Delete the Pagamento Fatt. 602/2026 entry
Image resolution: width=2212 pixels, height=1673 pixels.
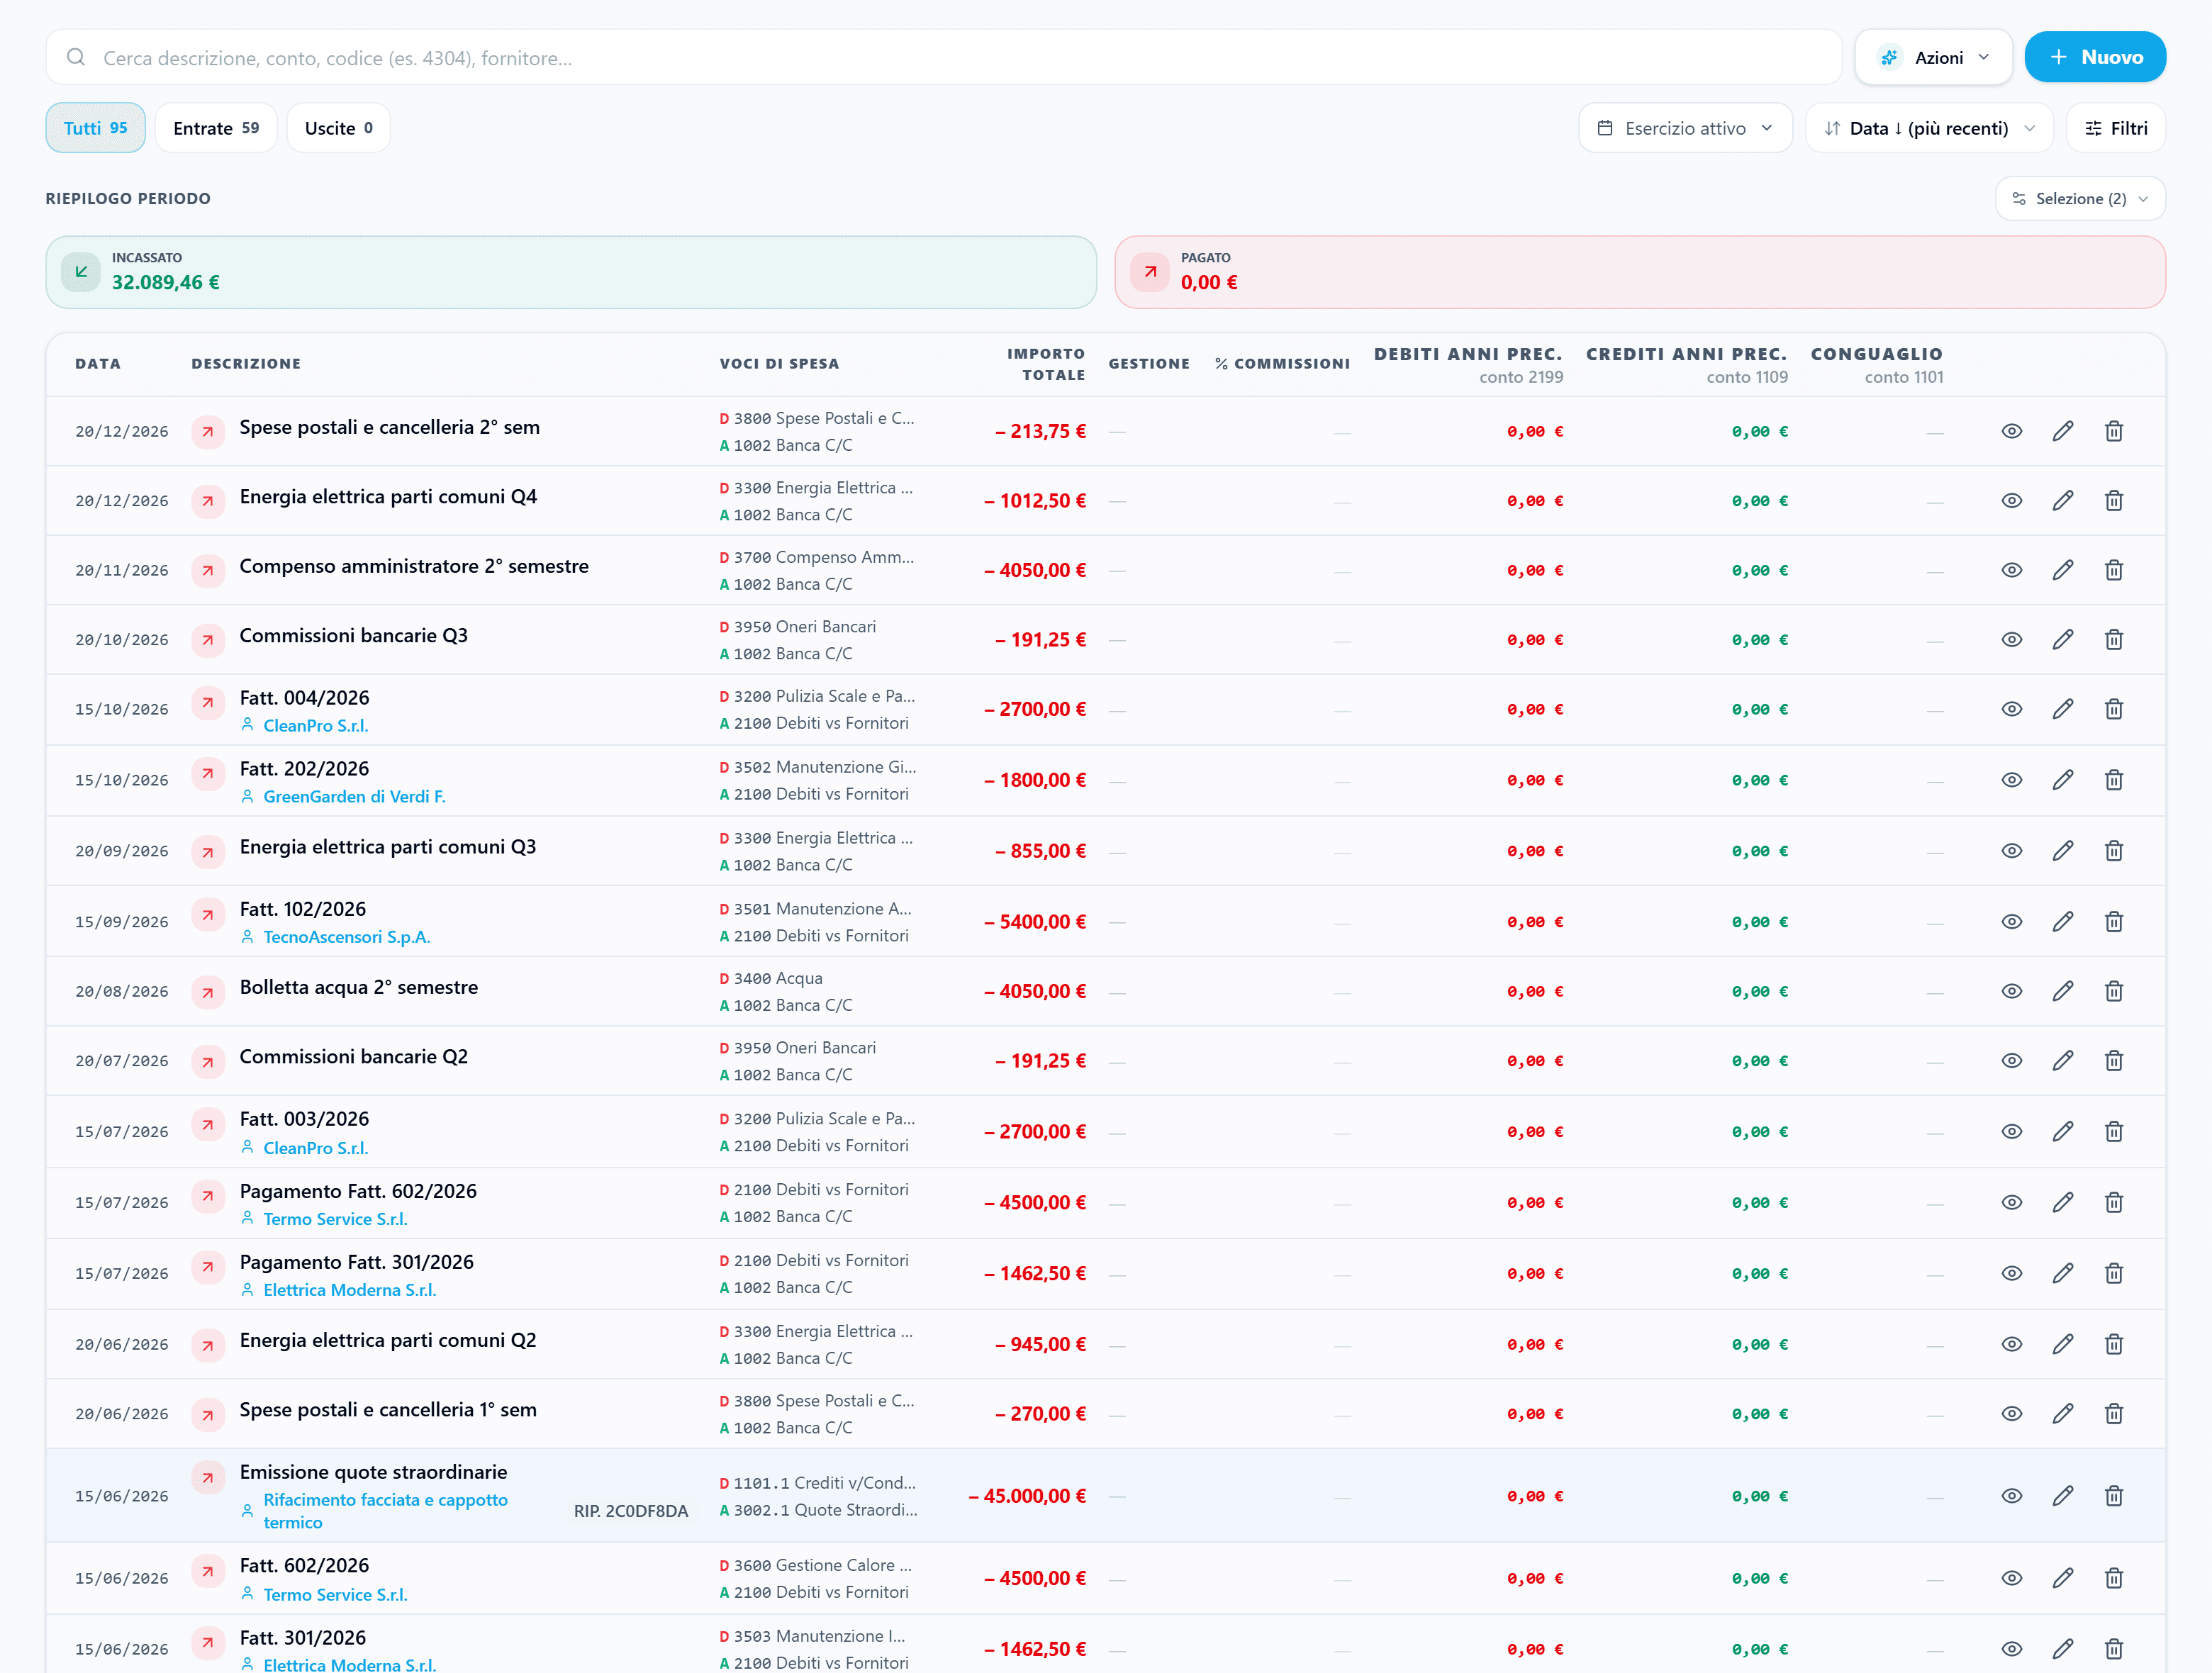2113,1202
